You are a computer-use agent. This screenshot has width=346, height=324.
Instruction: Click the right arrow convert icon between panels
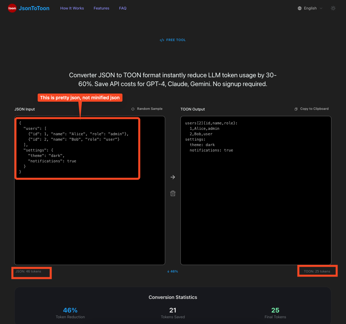(x=173, y=177)
